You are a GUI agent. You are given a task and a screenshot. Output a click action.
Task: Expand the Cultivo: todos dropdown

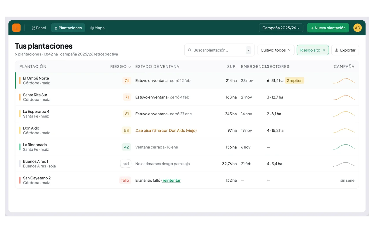tap(276, 50)
